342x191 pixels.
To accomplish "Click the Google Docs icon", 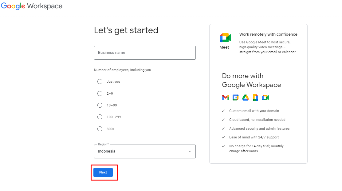I will tap(256, 97).
